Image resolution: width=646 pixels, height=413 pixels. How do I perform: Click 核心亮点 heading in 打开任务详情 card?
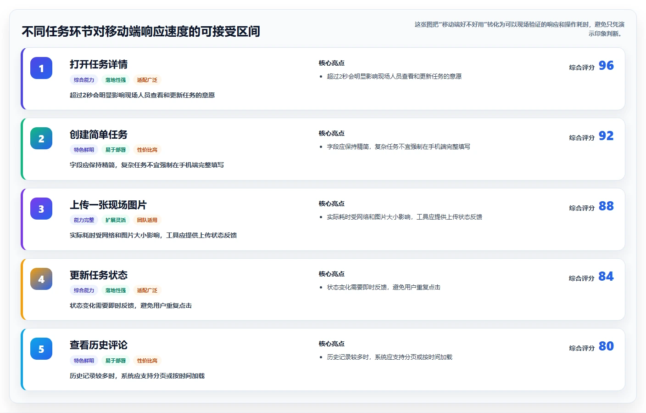pos(332,63)
